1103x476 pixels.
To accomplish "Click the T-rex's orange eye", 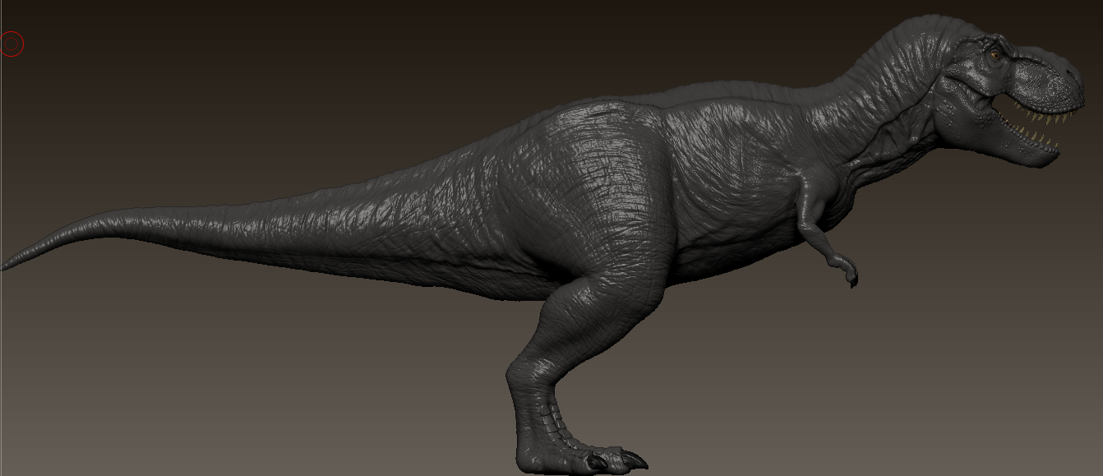I will 995,55.
